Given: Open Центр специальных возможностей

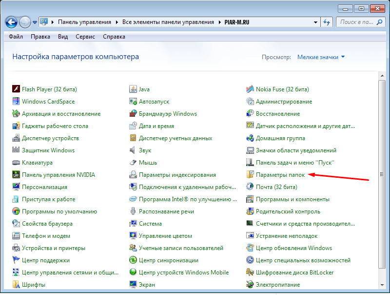Looking at the screenshot, I should 303,260.
